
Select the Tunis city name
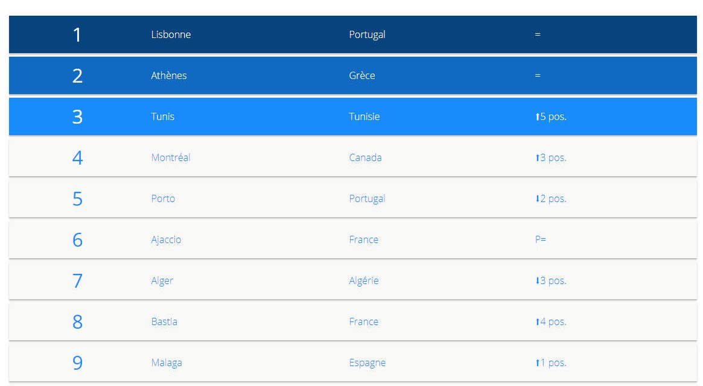163,117
